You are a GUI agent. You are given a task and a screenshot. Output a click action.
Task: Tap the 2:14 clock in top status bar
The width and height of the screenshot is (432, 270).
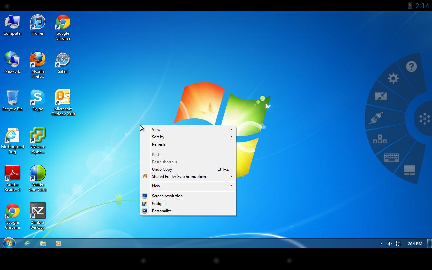[x=422, y=6]
